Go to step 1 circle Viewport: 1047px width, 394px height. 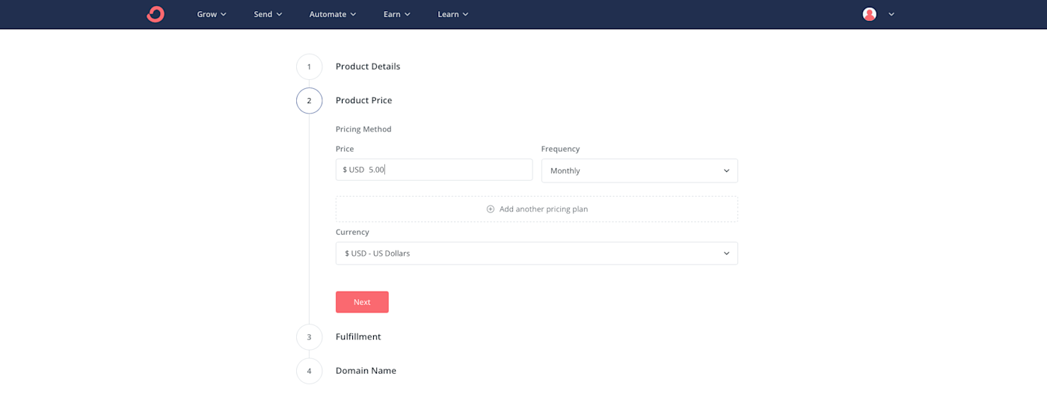pyautogui.click(x=309, y=67)
